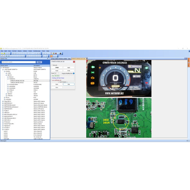
Task: Open the Device menu
Action: coord(19,51)
